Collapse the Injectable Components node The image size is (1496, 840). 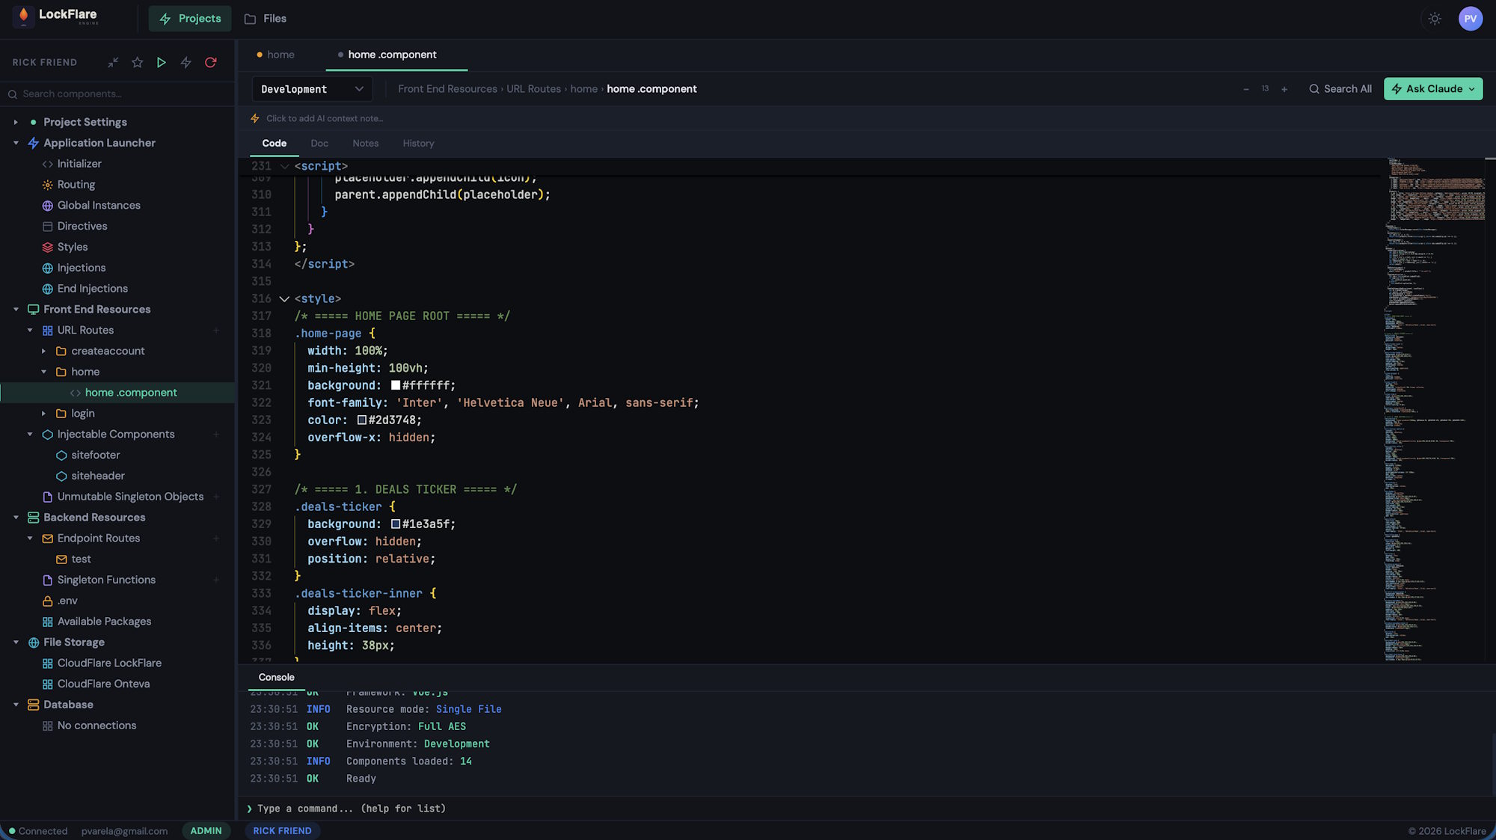30,434
